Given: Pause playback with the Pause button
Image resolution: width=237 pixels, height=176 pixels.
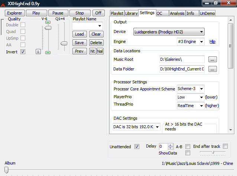Looking at the screenshot, I should [58, 13].
